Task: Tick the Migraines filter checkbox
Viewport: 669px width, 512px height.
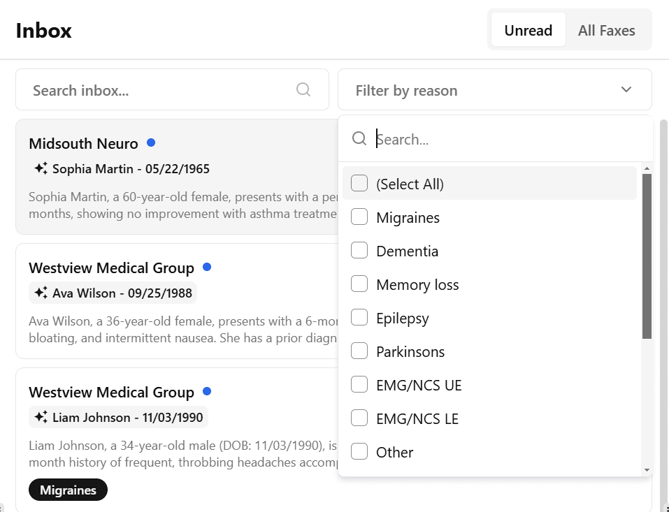Action: (x=359, y=217)
